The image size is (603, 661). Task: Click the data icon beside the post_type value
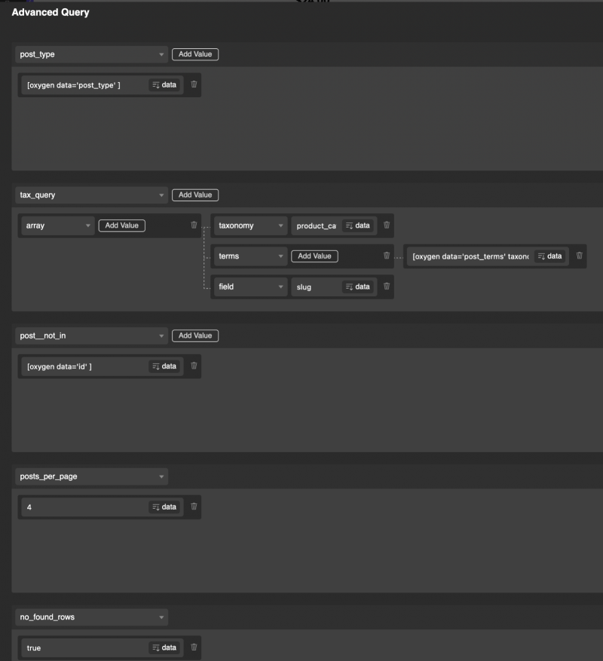(164, 85)
